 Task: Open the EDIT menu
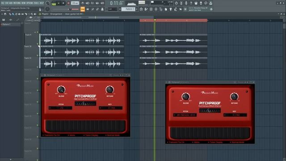tap(7, 3)
